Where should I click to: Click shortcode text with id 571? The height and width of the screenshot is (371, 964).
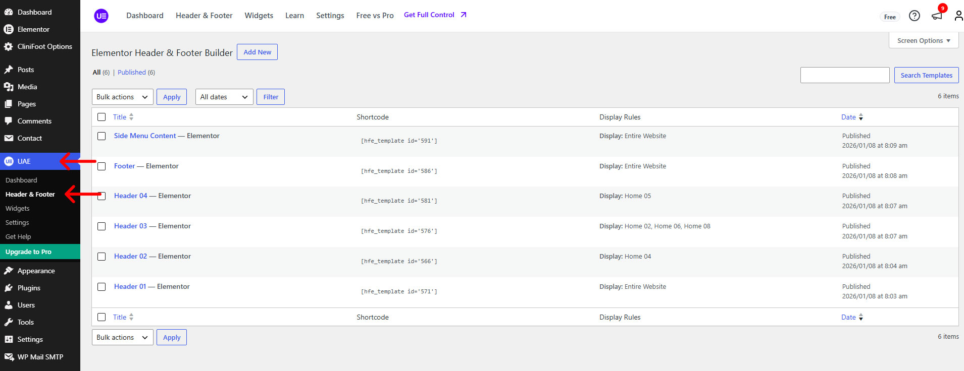(x=399, y=291)
